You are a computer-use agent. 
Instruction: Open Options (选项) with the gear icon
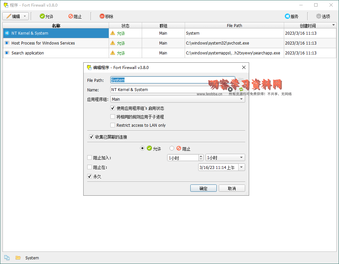323,16
